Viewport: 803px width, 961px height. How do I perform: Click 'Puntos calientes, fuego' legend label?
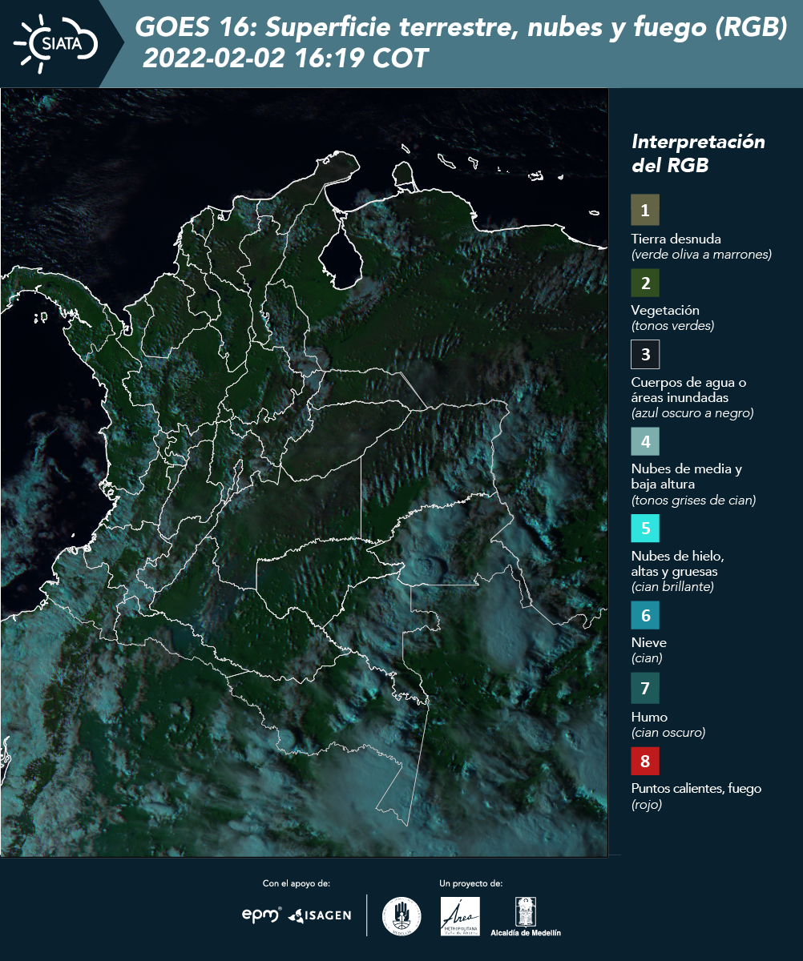[696, 788]
